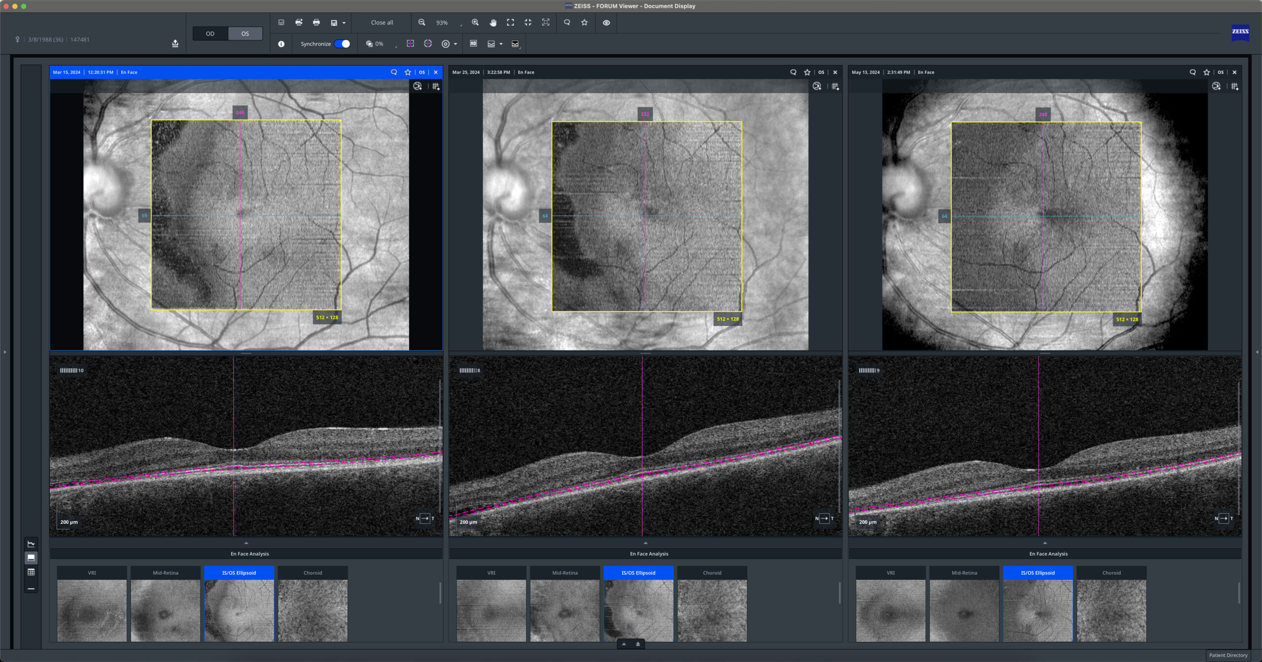Select Mid-Retina tab in Mar 25 panel
The image size is (1262, 662).
click(x=565, y=573)
